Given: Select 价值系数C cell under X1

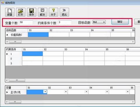Looking at the screenshot, I should 38,35.
